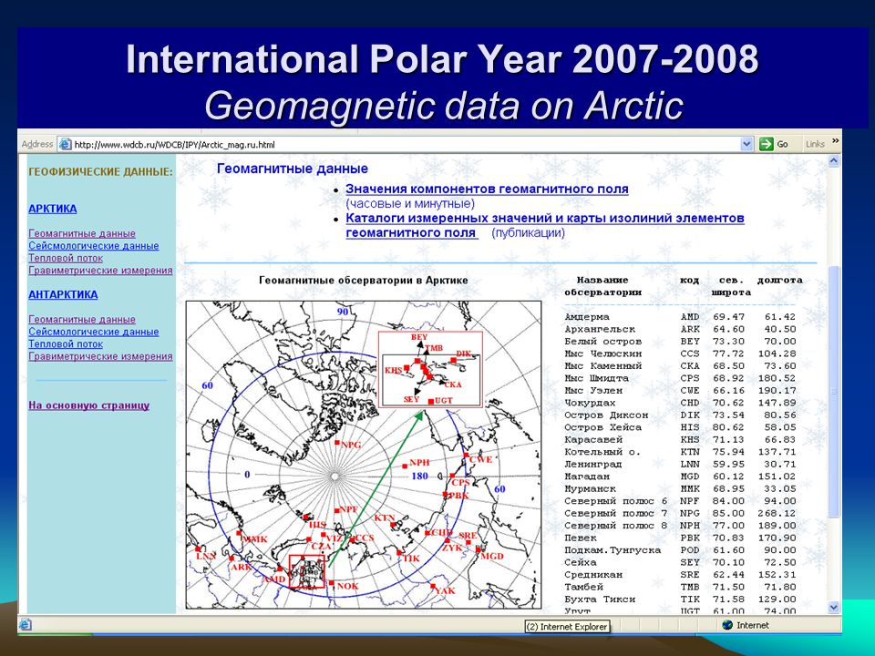Click the LNN station marker on map
Image resolution: width=875 pixels, height=656 pixels.
[x=199, y=548]
